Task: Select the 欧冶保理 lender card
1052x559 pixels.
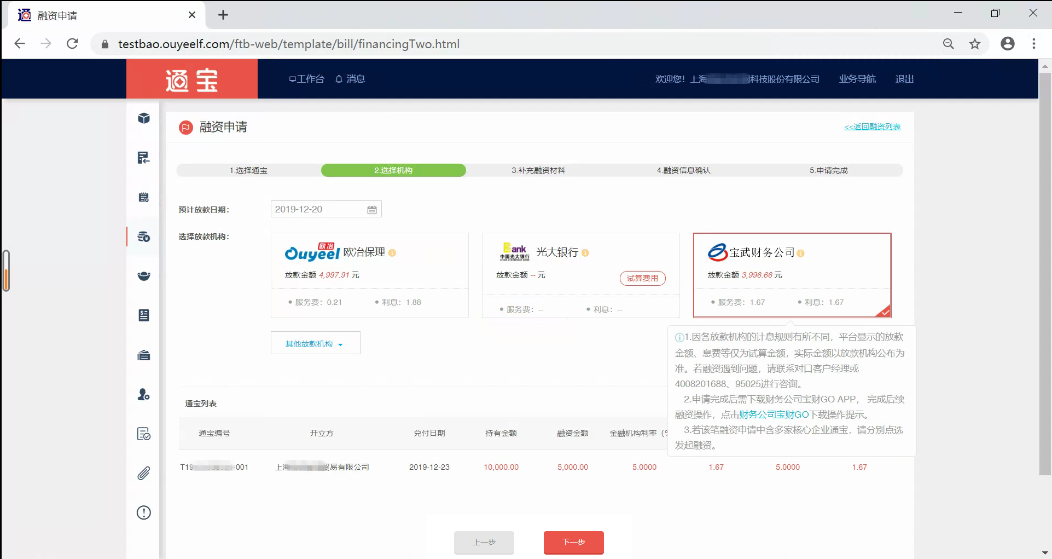Action: [370, 275]
